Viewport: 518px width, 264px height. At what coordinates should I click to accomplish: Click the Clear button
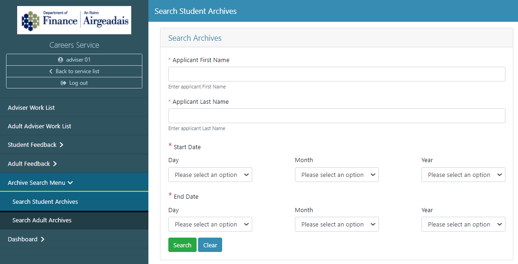click(210, 245)
